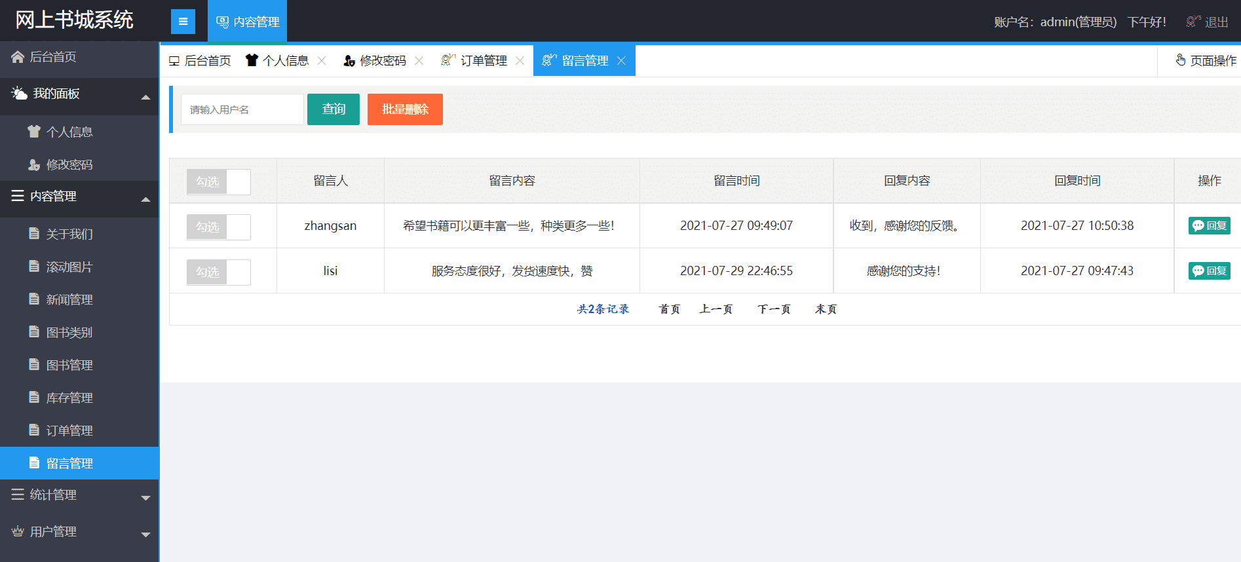This screenshot has height=562, width=1241.
Task: Click the 批量删除 button
Action: pyautogui.click(x=405, y=109)
